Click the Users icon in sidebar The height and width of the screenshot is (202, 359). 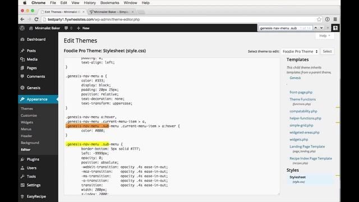point(22,168)
